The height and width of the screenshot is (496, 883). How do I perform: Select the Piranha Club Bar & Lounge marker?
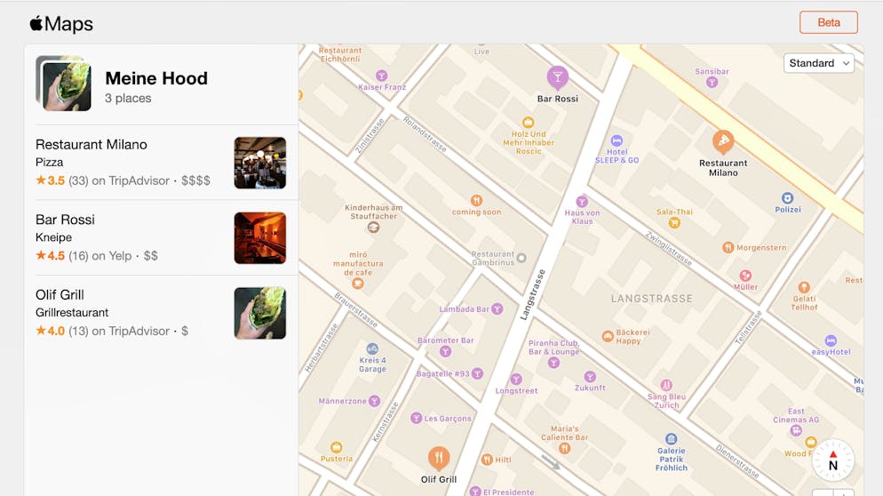pyautogui.click(x=553, y=363)
